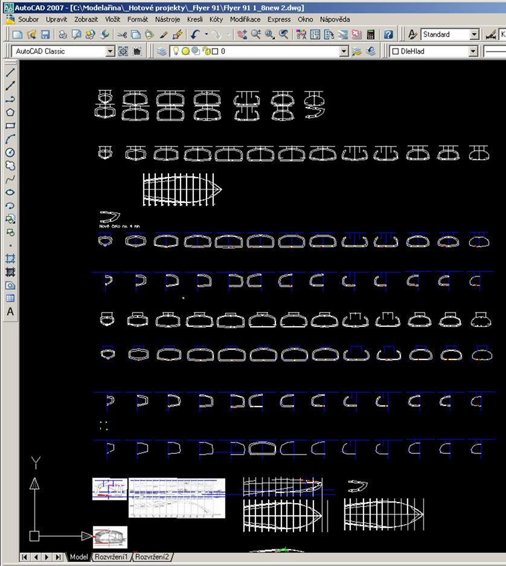
Task: Toggle layer 0 padlock lock state
Action: tap(206, 51)
